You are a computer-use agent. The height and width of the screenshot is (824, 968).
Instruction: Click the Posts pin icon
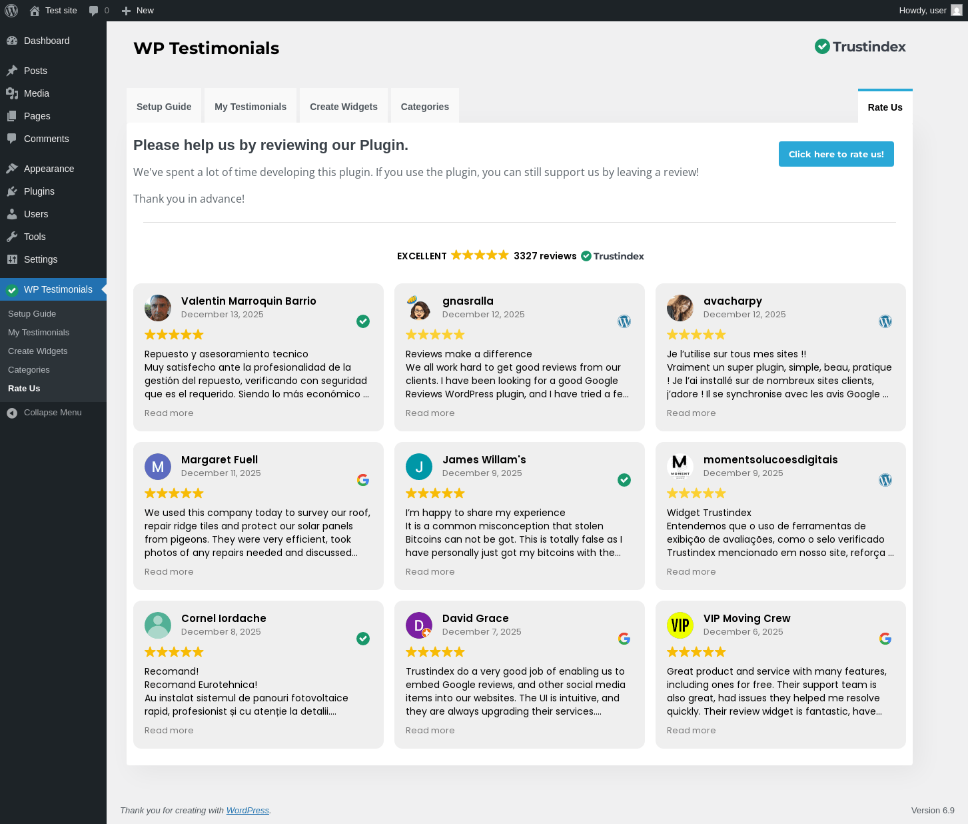12,71
